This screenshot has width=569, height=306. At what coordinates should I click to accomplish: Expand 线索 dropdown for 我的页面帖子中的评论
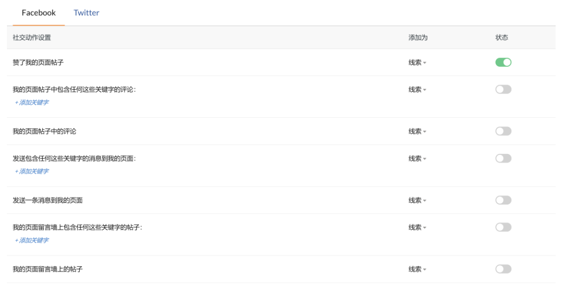click(417, 132)
